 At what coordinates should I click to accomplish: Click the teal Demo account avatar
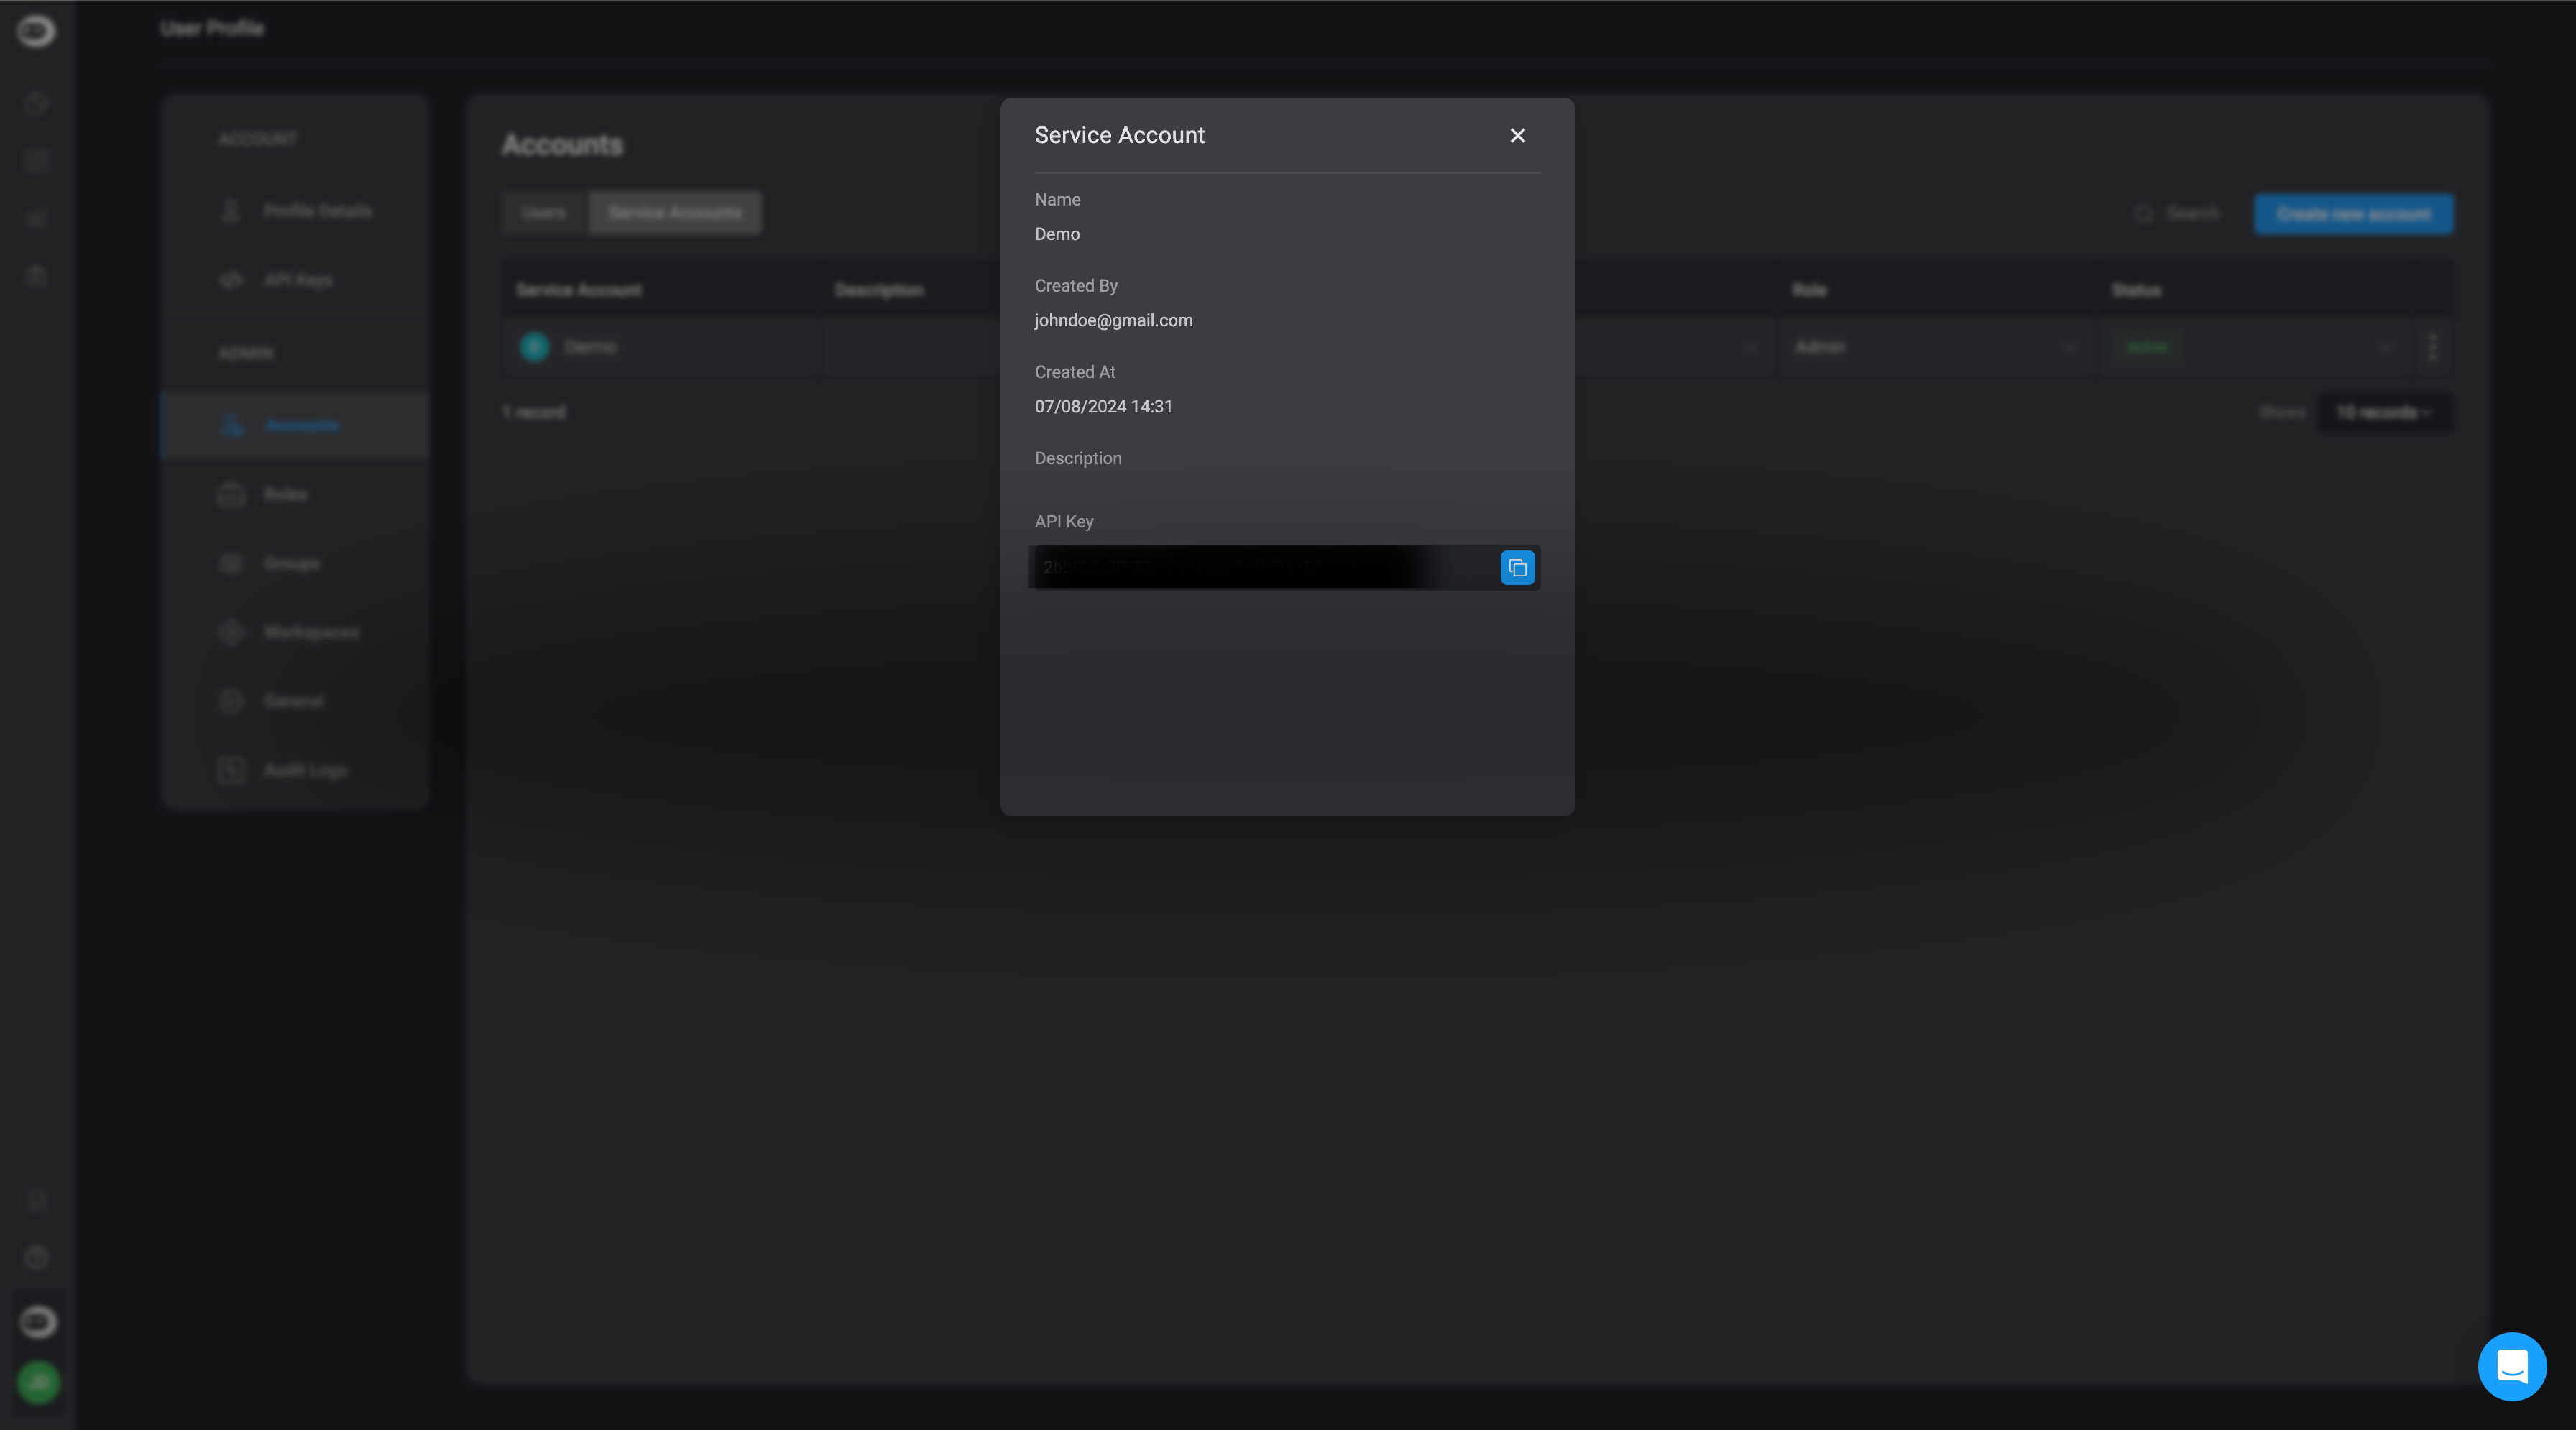click(x=535, y=347)
